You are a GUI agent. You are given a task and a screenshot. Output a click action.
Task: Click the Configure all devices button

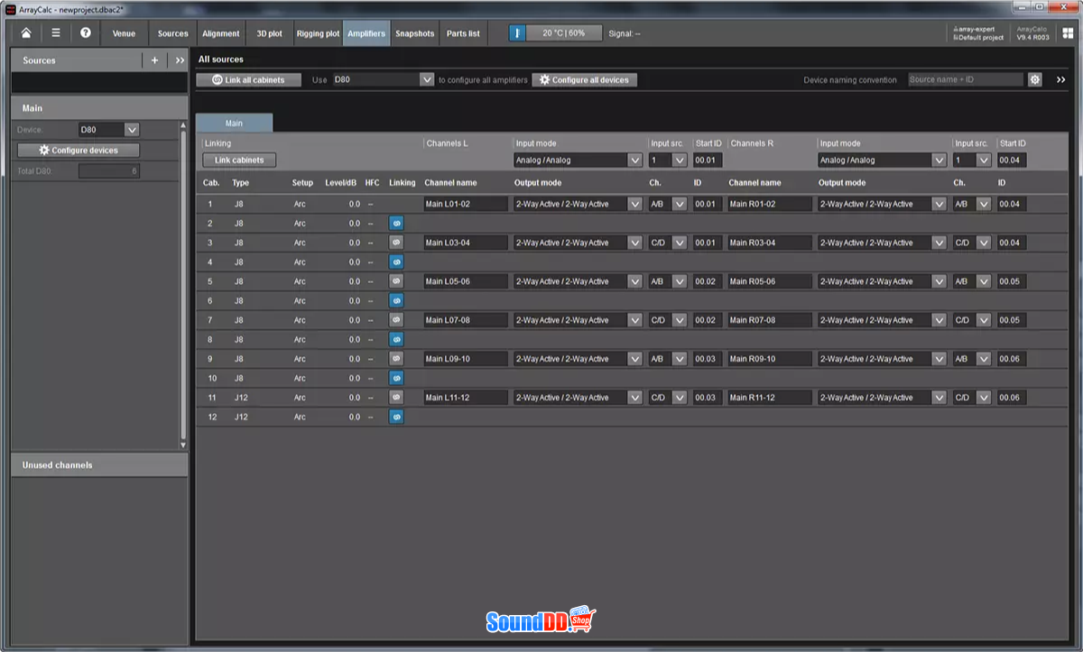click(585, 79)
